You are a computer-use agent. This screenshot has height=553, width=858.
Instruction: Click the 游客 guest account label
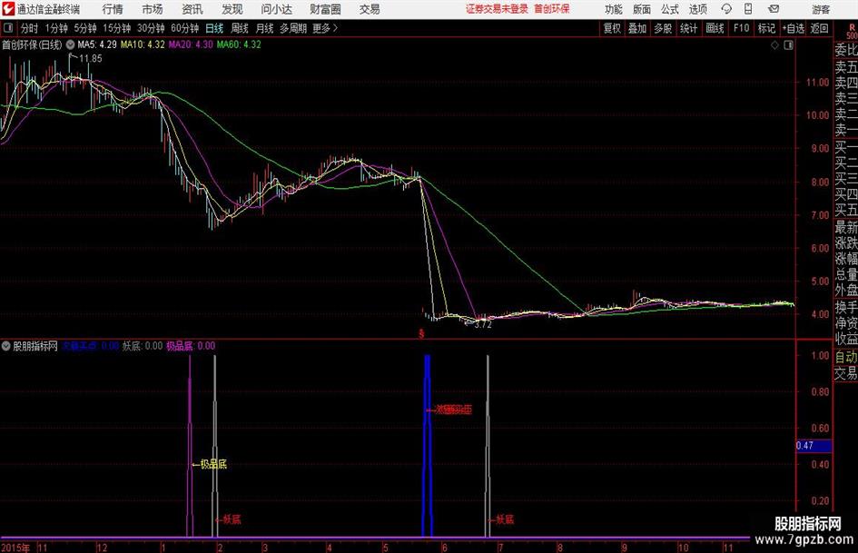[821, 9]
